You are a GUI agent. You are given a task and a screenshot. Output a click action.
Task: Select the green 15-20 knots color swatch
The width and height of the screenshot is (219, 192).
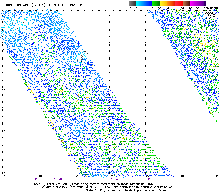156,4
